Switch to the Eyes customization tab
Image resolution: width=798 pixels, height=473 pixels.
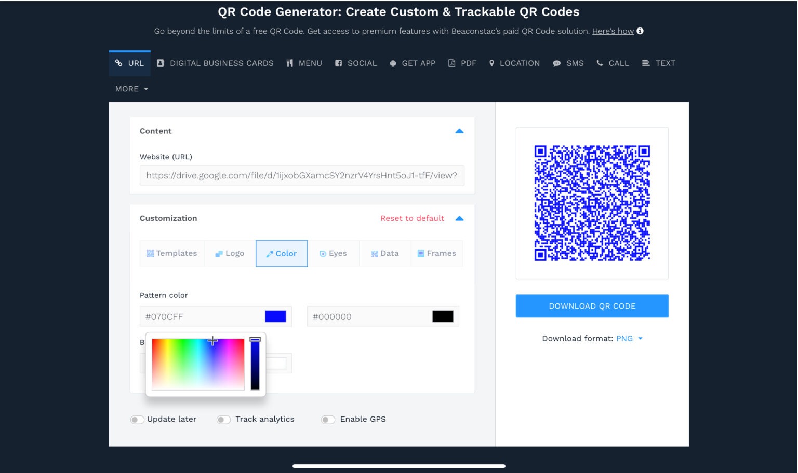pos(334,253)
